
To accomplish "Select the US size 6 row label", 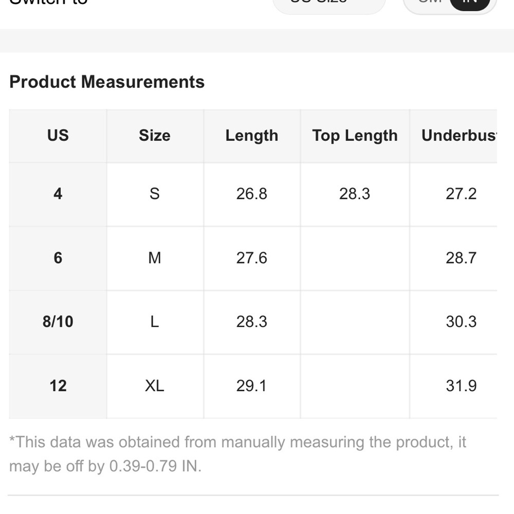I will coord(58,258).
